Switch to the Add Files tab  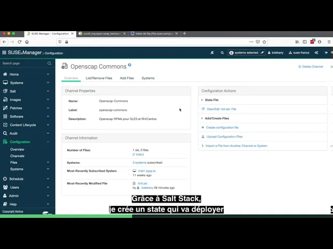tap(127, 78)
